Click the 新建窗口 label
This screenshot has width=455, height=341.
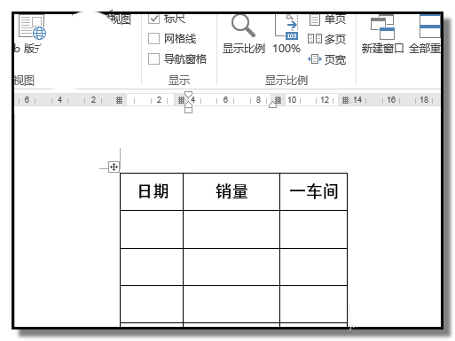point(382,49)
